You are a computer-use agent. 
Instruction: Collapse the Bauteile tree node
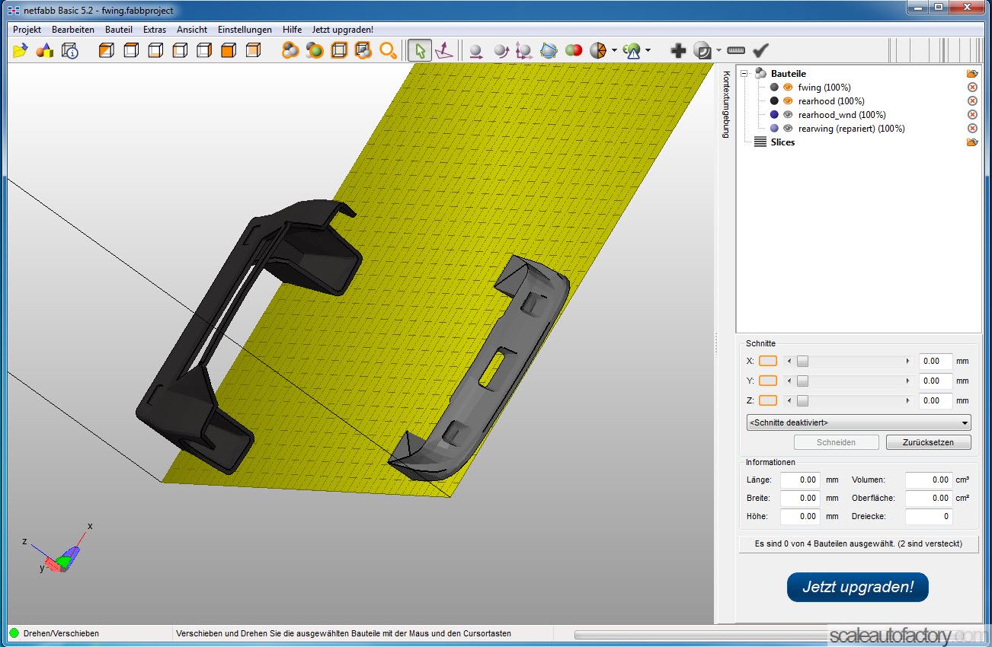pyautogui.click(x=744, y=74)
